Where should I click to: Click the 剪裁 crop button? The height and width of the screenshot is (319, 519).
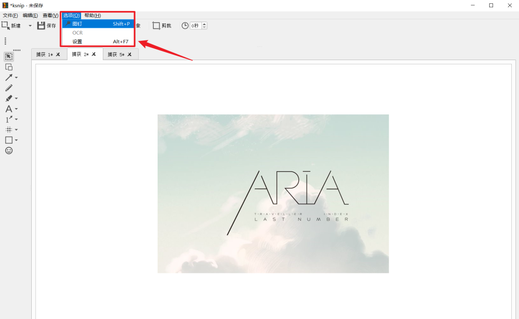(x=162, y=25)
